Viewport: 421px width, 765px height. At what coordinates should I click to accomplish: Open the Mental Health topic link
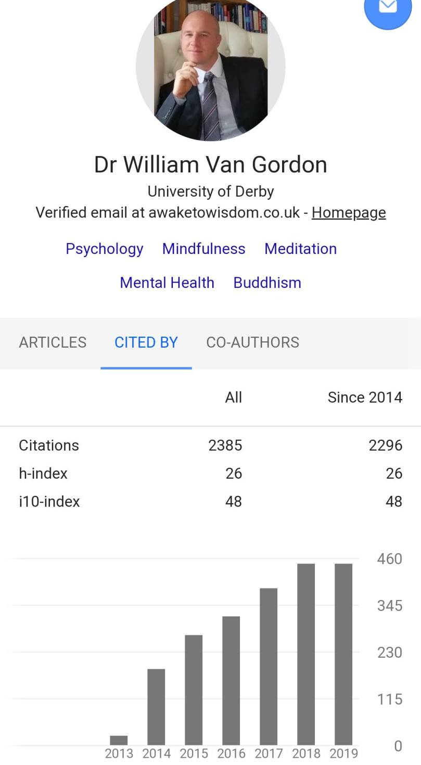tap(167, 283)
